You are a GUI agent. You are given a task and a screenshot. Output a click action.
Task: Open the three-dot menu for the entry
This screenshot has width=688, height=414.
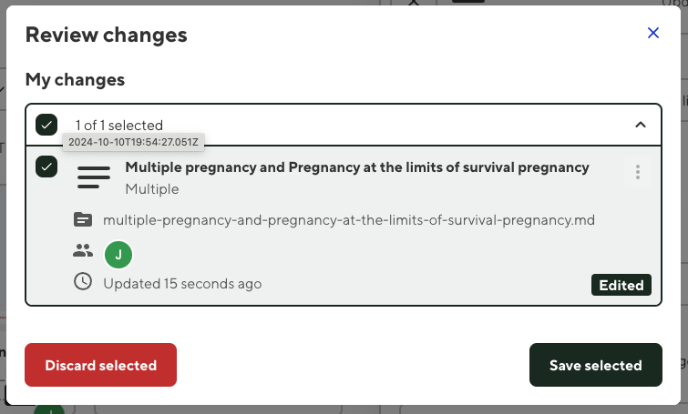coord(638,172)
